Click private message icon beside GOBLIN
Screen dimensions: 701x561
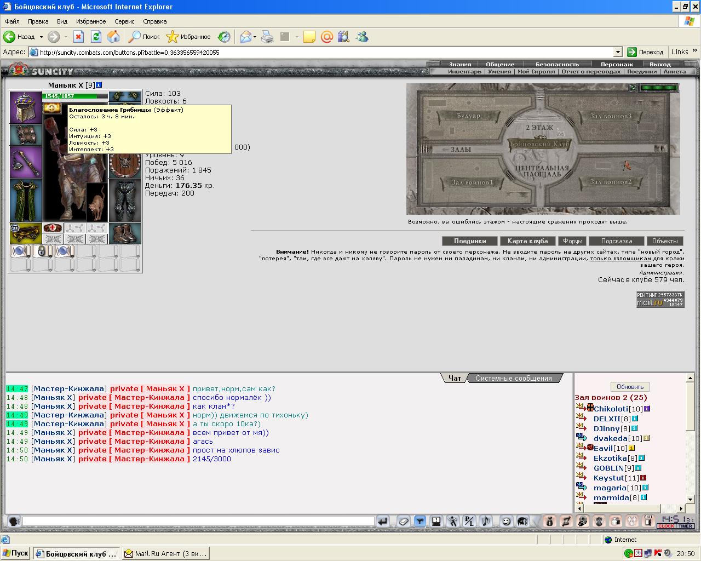pyautogui.click(x=581, y=467)
